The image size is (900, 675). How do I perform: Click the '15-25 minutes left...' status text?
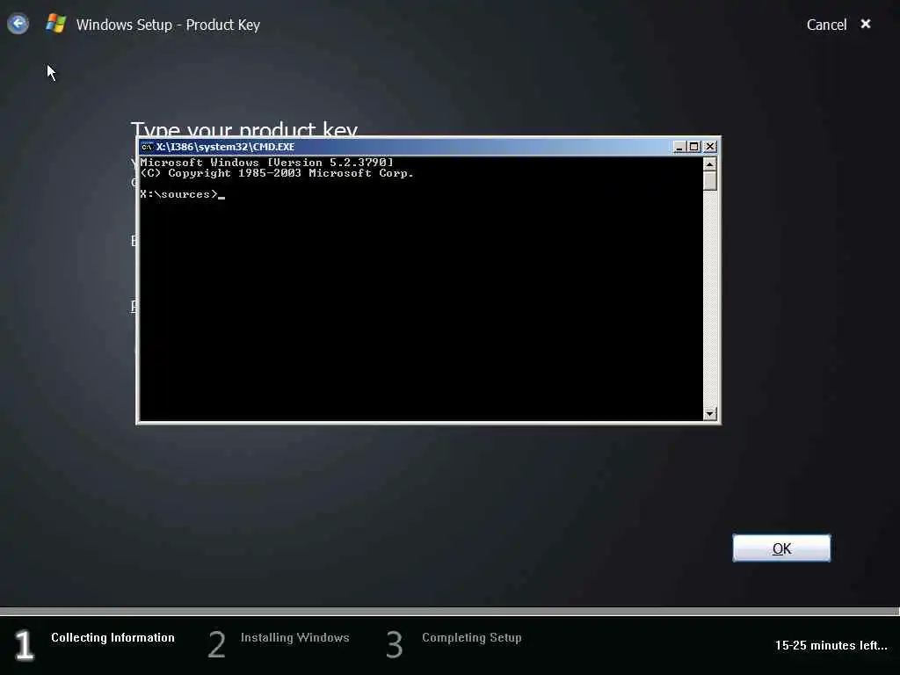[831, 645]
